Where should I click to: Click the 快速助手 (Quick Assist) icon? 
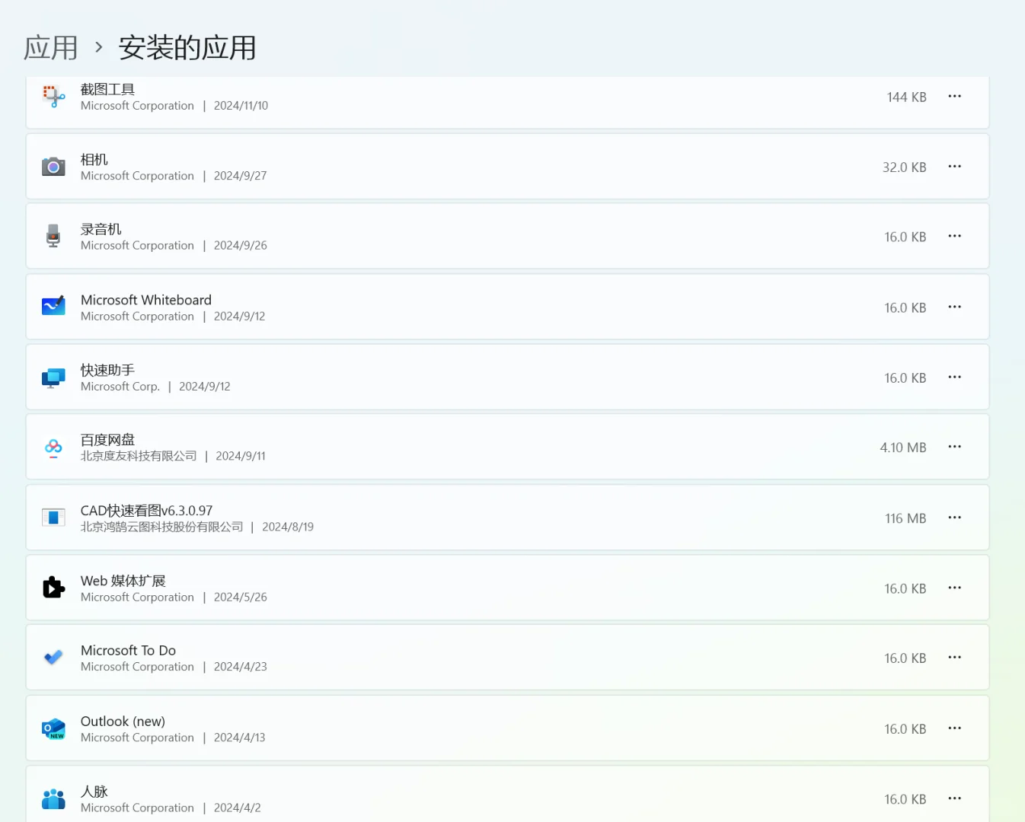(x=53, y=377)
